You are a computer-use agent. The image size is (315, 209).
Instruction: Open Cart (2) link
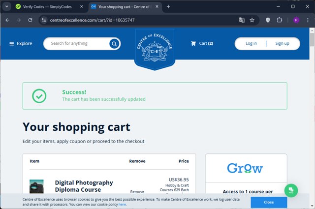(202, 43)
